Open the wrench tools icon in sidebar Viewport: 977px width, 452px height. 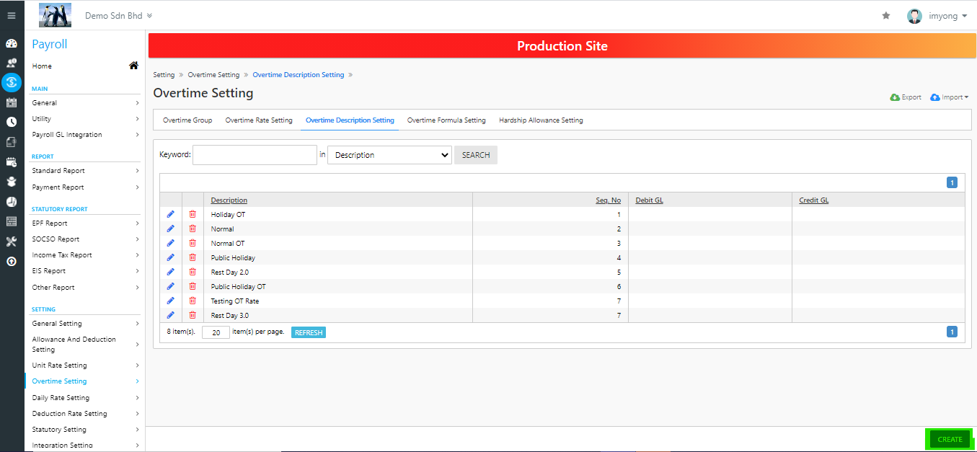tap(12, 241)
